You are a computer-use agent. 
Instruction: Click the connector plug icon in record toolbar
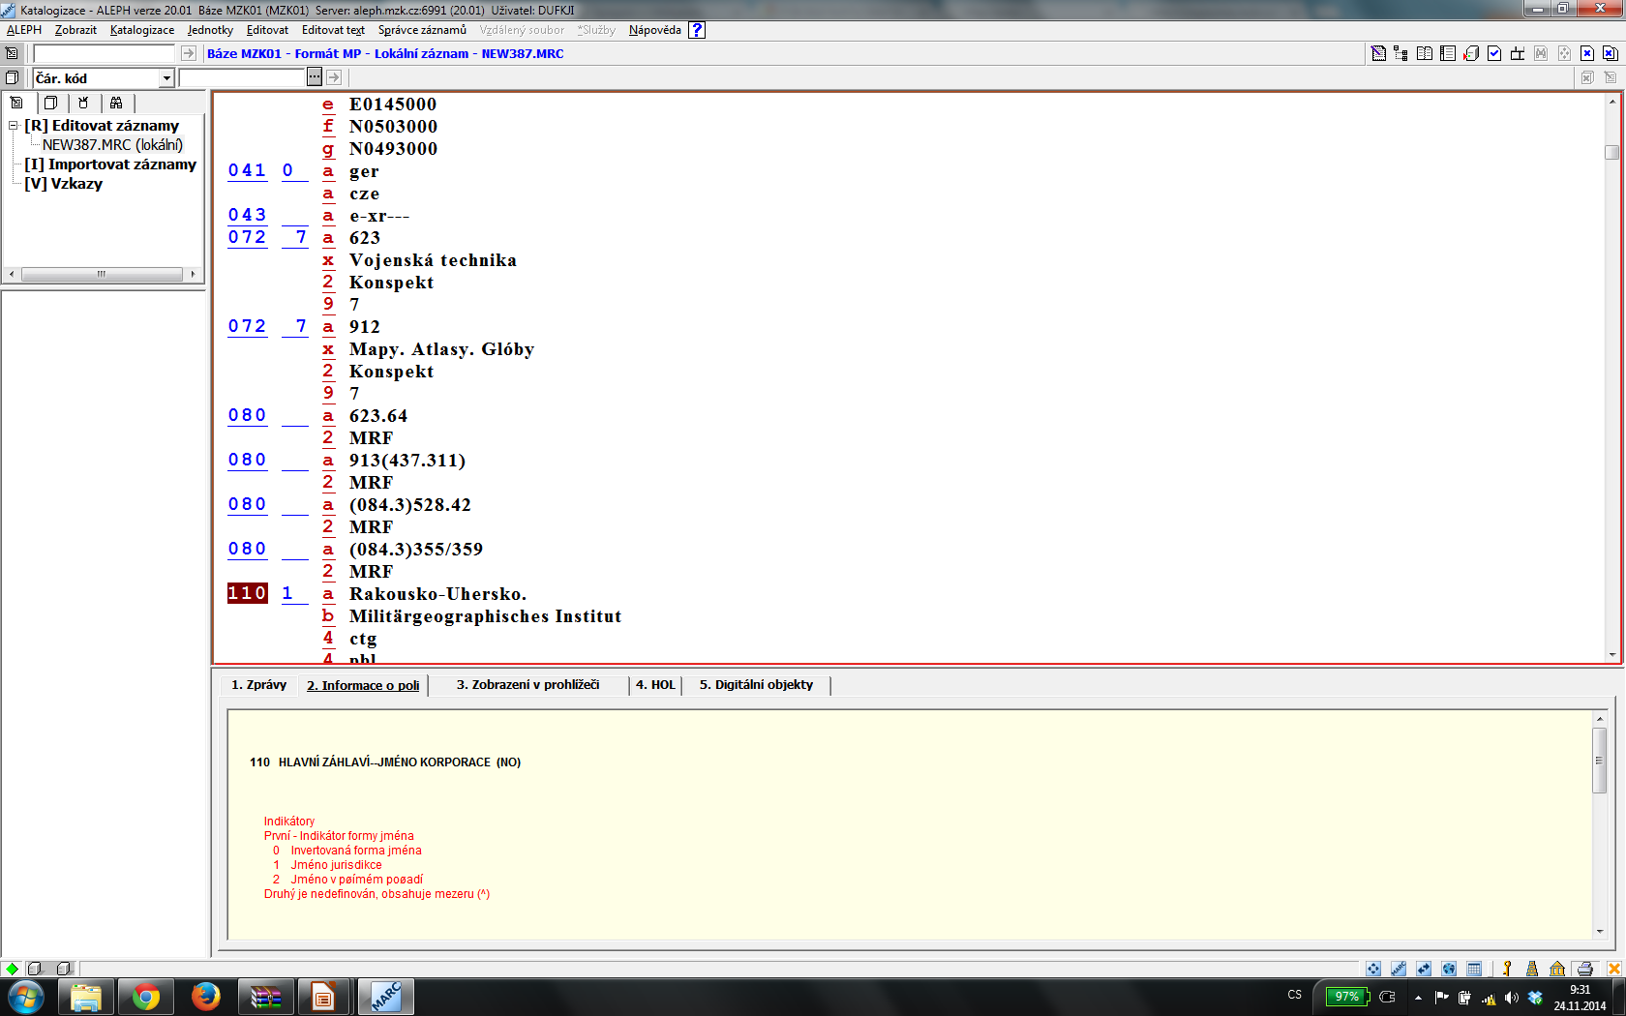[1518, 53]
